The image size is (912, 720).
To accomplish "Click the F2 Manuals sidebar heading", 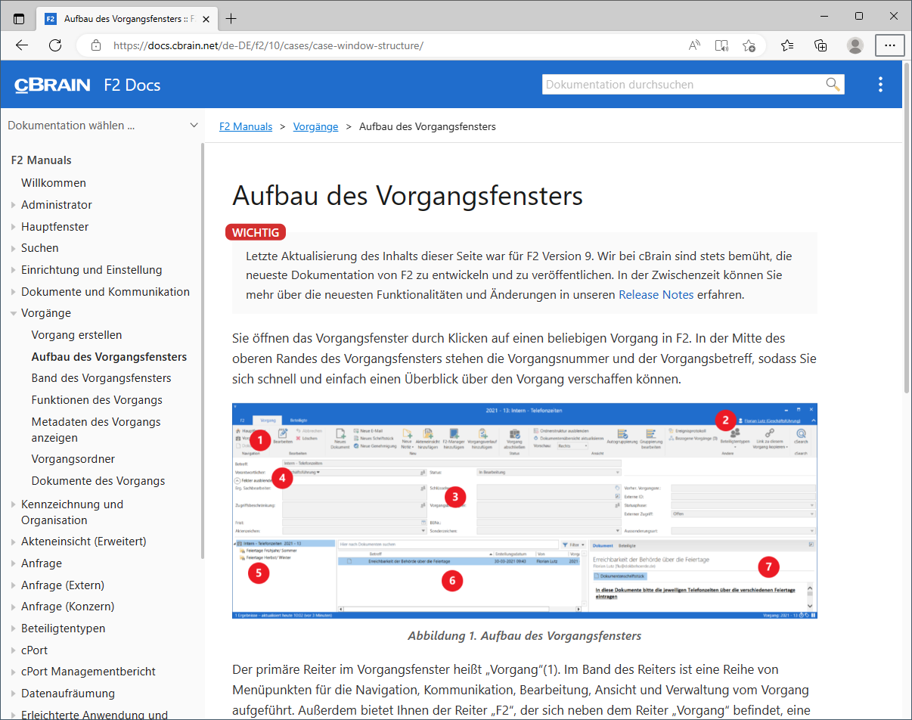I will tap(42, 160).
